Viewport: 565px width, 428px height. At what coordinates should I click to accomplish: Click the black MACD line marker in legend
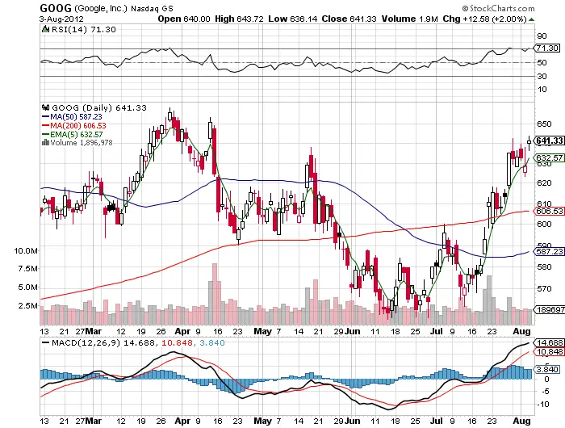point(46,342)
